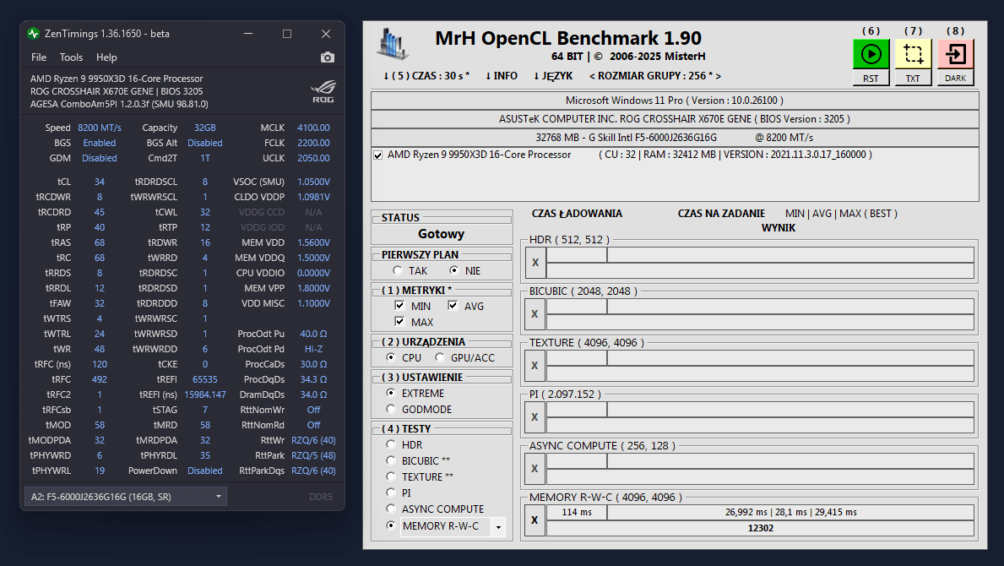This screenshot has width=1004, height=566.
Task: Click the tREFI 65535 value
Action: (205, 379)
